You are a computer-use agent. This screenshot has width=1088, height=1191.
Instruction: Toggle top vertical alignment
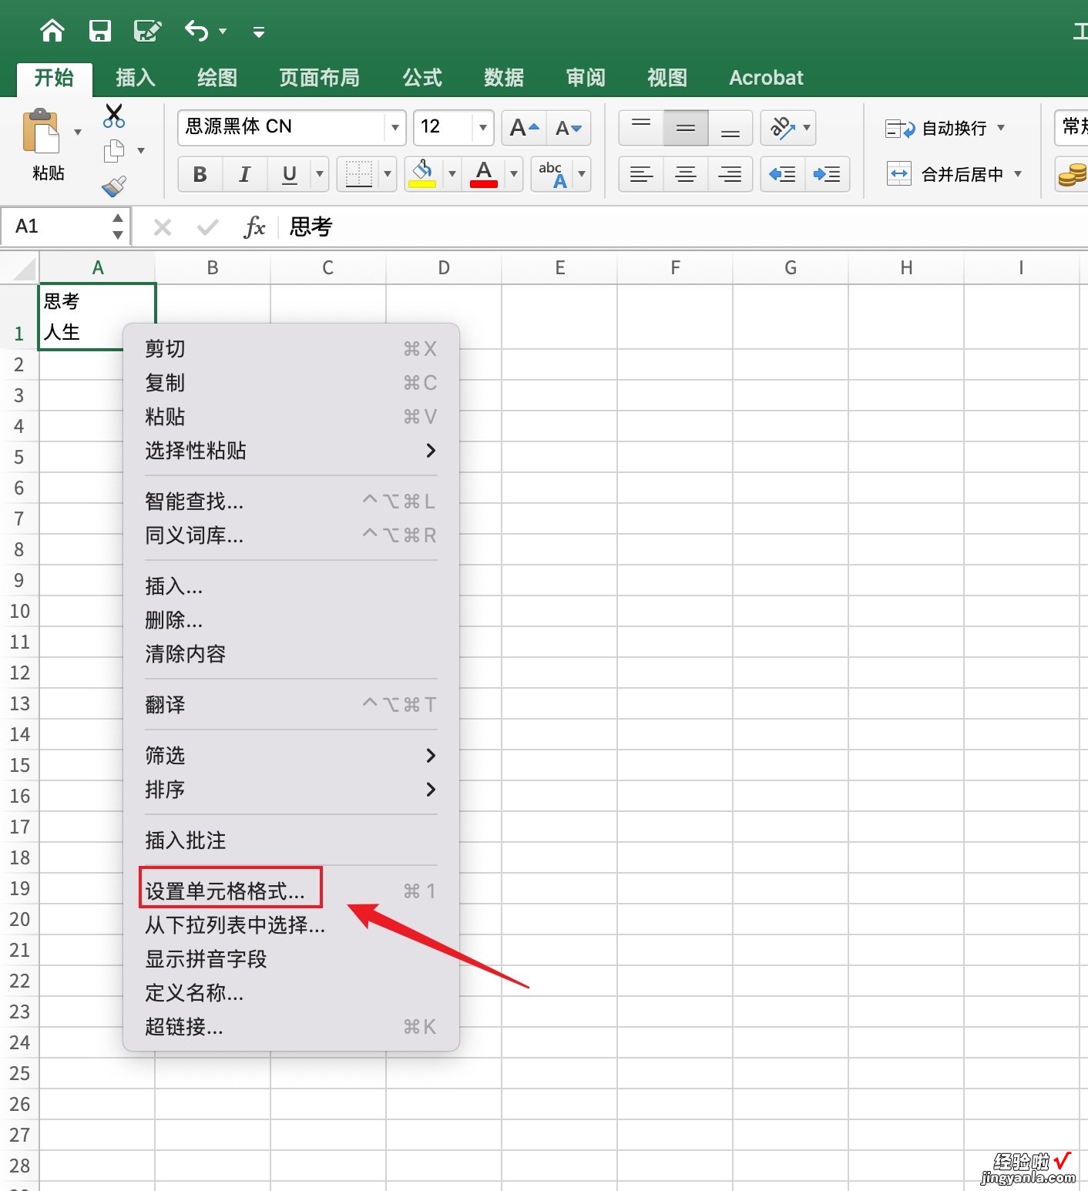(641, 127)
